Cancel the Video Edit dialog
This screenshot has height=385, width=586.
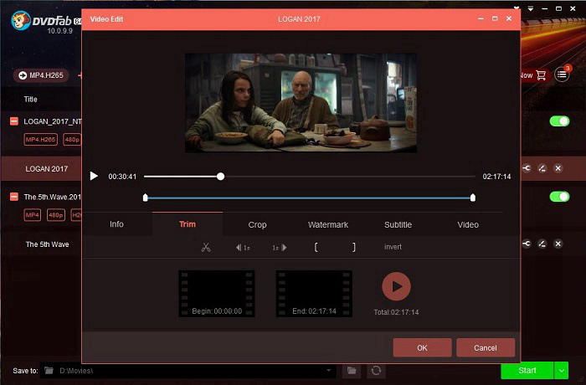[x=486, y=347]
